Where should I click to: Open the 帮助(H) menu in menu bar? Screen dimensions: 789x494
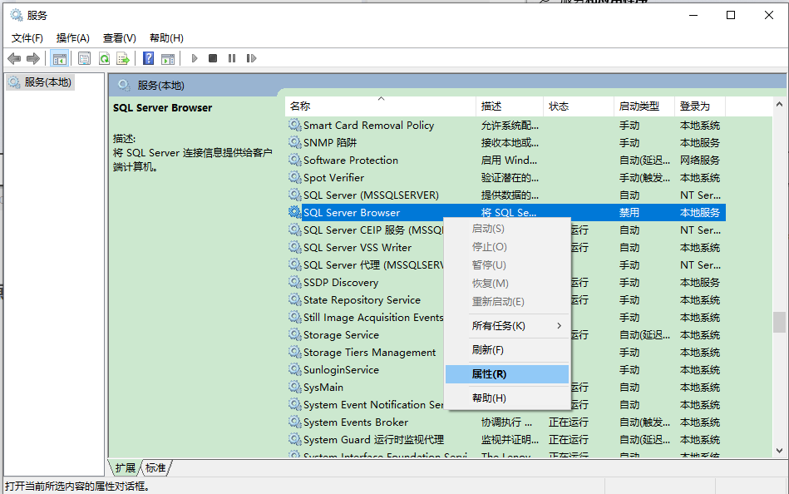click(x=166, y=37)
